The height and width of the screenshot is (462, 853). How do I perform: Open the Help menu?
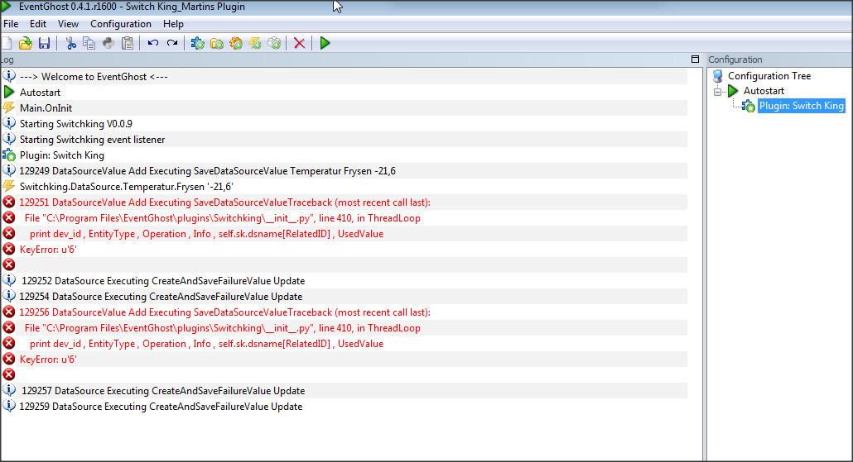tap(173, 24)
